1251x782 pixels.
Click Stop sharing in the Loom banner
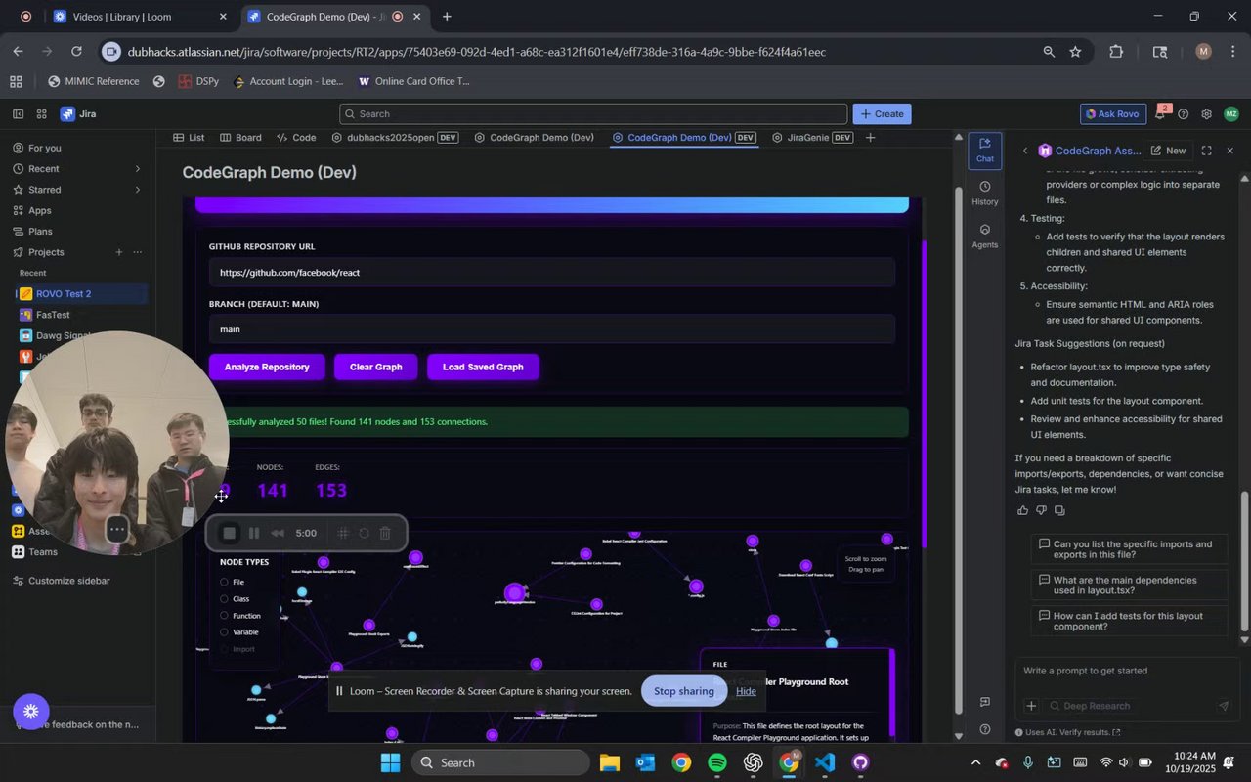[x=684, y=691]
